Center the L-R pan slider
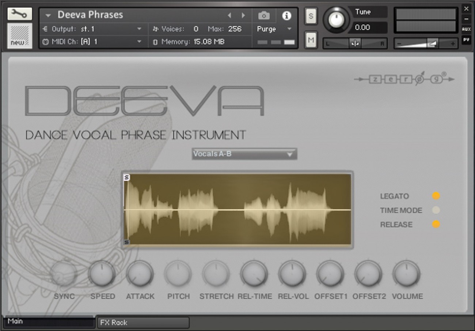Screen dimensions: 475x331 click(354, 44)
